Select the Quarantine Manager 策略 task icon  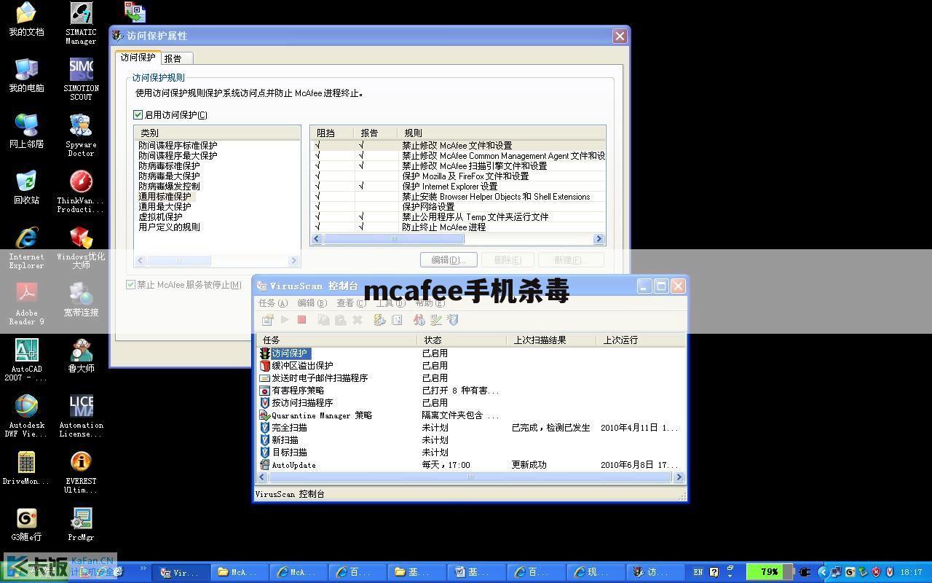[x=265, y=415]
